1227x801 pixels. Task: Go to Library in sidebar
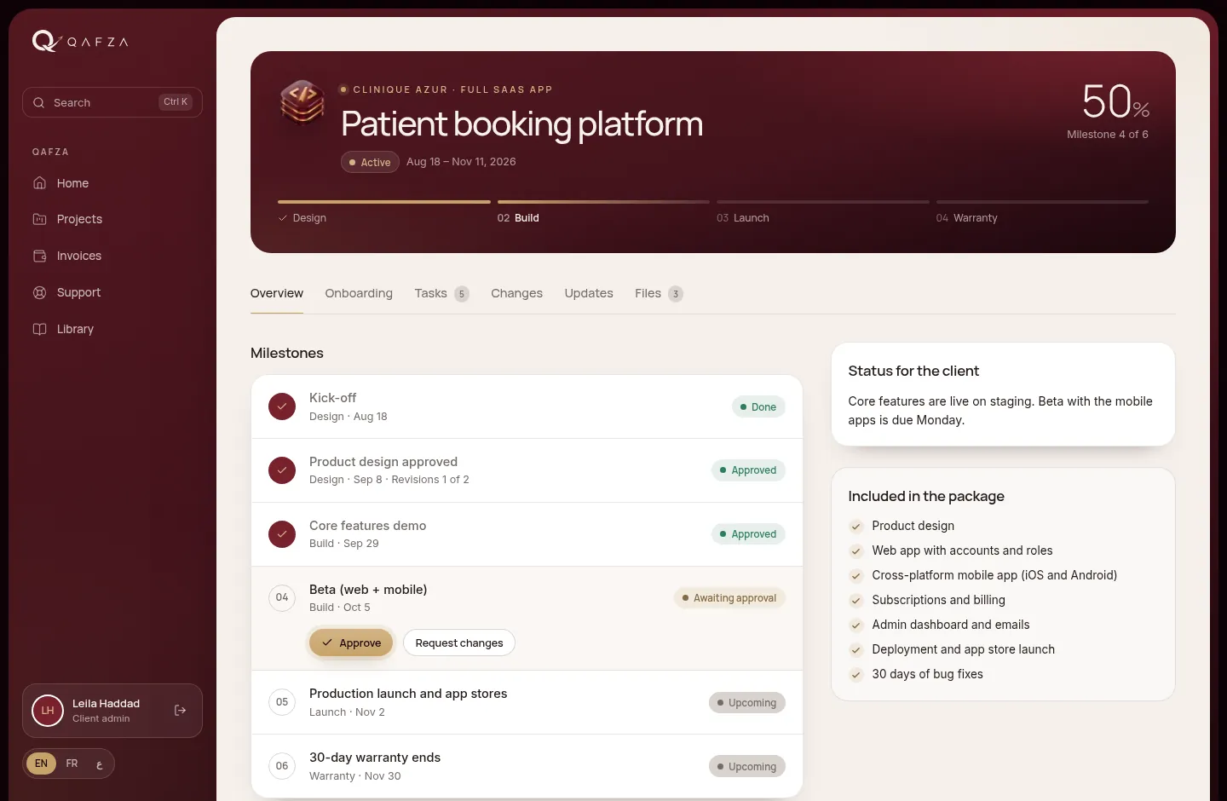point(112,329)
